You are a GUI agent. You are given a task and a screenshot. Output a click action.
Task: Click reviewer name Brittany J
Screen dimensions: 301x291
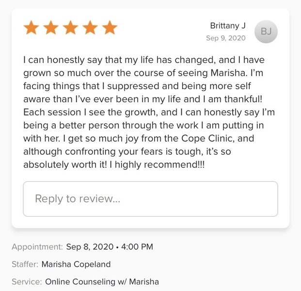tap(227, 26)
